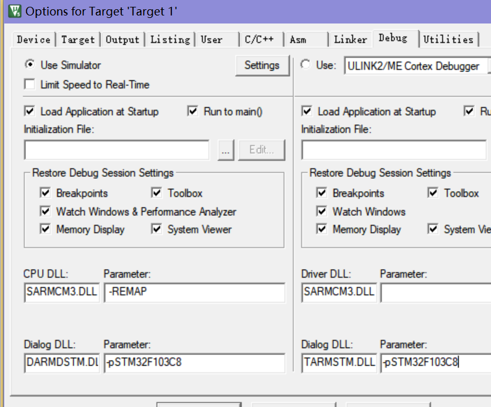Click CPU DLL field SARMCM3.DLL
Screen dimensions: 491x407
pos(62,292)
